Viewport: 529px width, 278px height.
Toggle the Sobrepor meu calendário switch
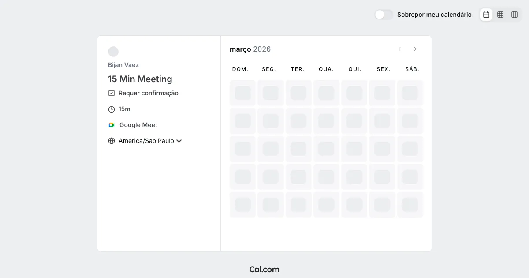click(x=384, y=15)
